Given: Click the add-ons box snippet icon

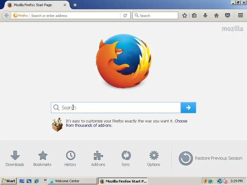Looking at the screenshot, I should (57, 125).
